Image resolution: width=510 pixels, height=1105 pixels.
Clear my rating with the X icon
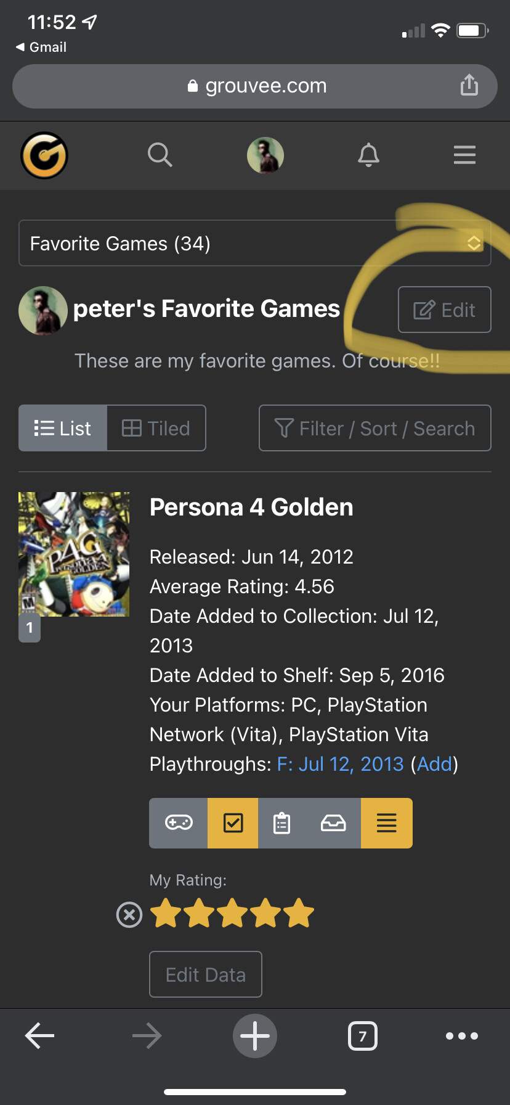pos(129,914)
